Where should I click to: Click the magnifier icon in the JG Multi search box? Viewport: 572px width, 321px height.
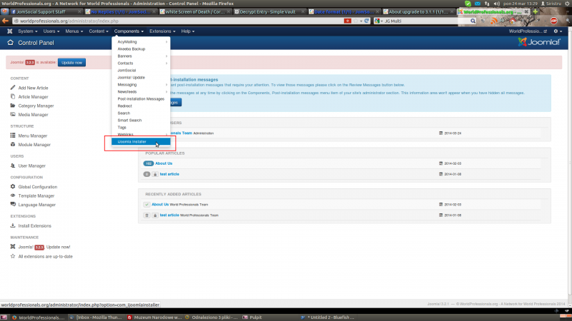pyautogui.click(x=473, y=21)
